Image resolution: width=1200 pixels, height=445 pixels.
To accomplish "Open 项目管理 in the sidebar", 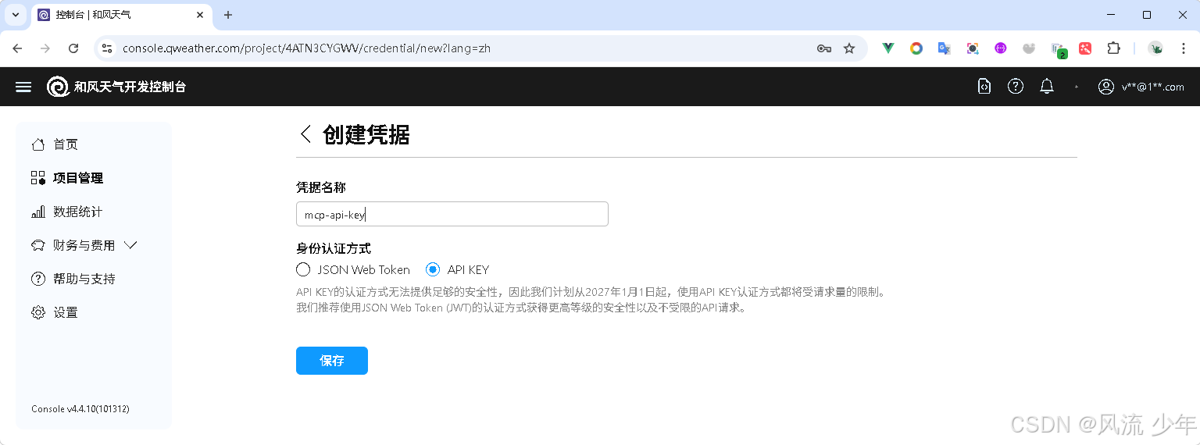I will pyautogui.click(x=67, y=178).
